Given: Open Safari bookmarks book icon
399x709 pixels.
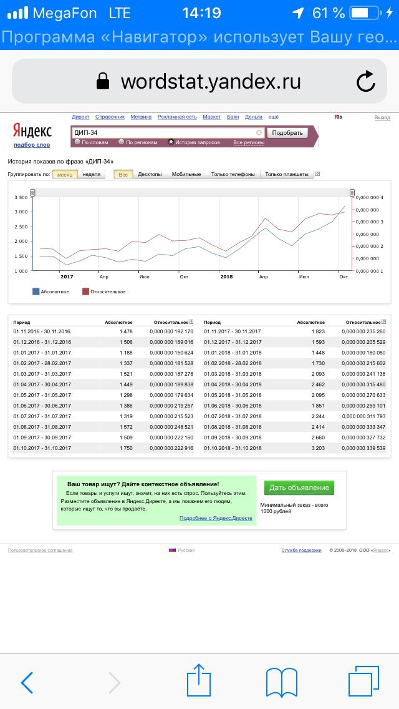Looking at the screenshot, I should tap(282, 683).
